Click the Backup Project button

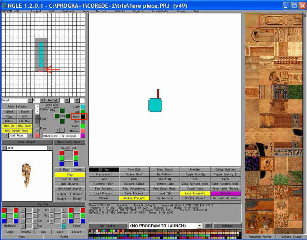click(134, 198)
